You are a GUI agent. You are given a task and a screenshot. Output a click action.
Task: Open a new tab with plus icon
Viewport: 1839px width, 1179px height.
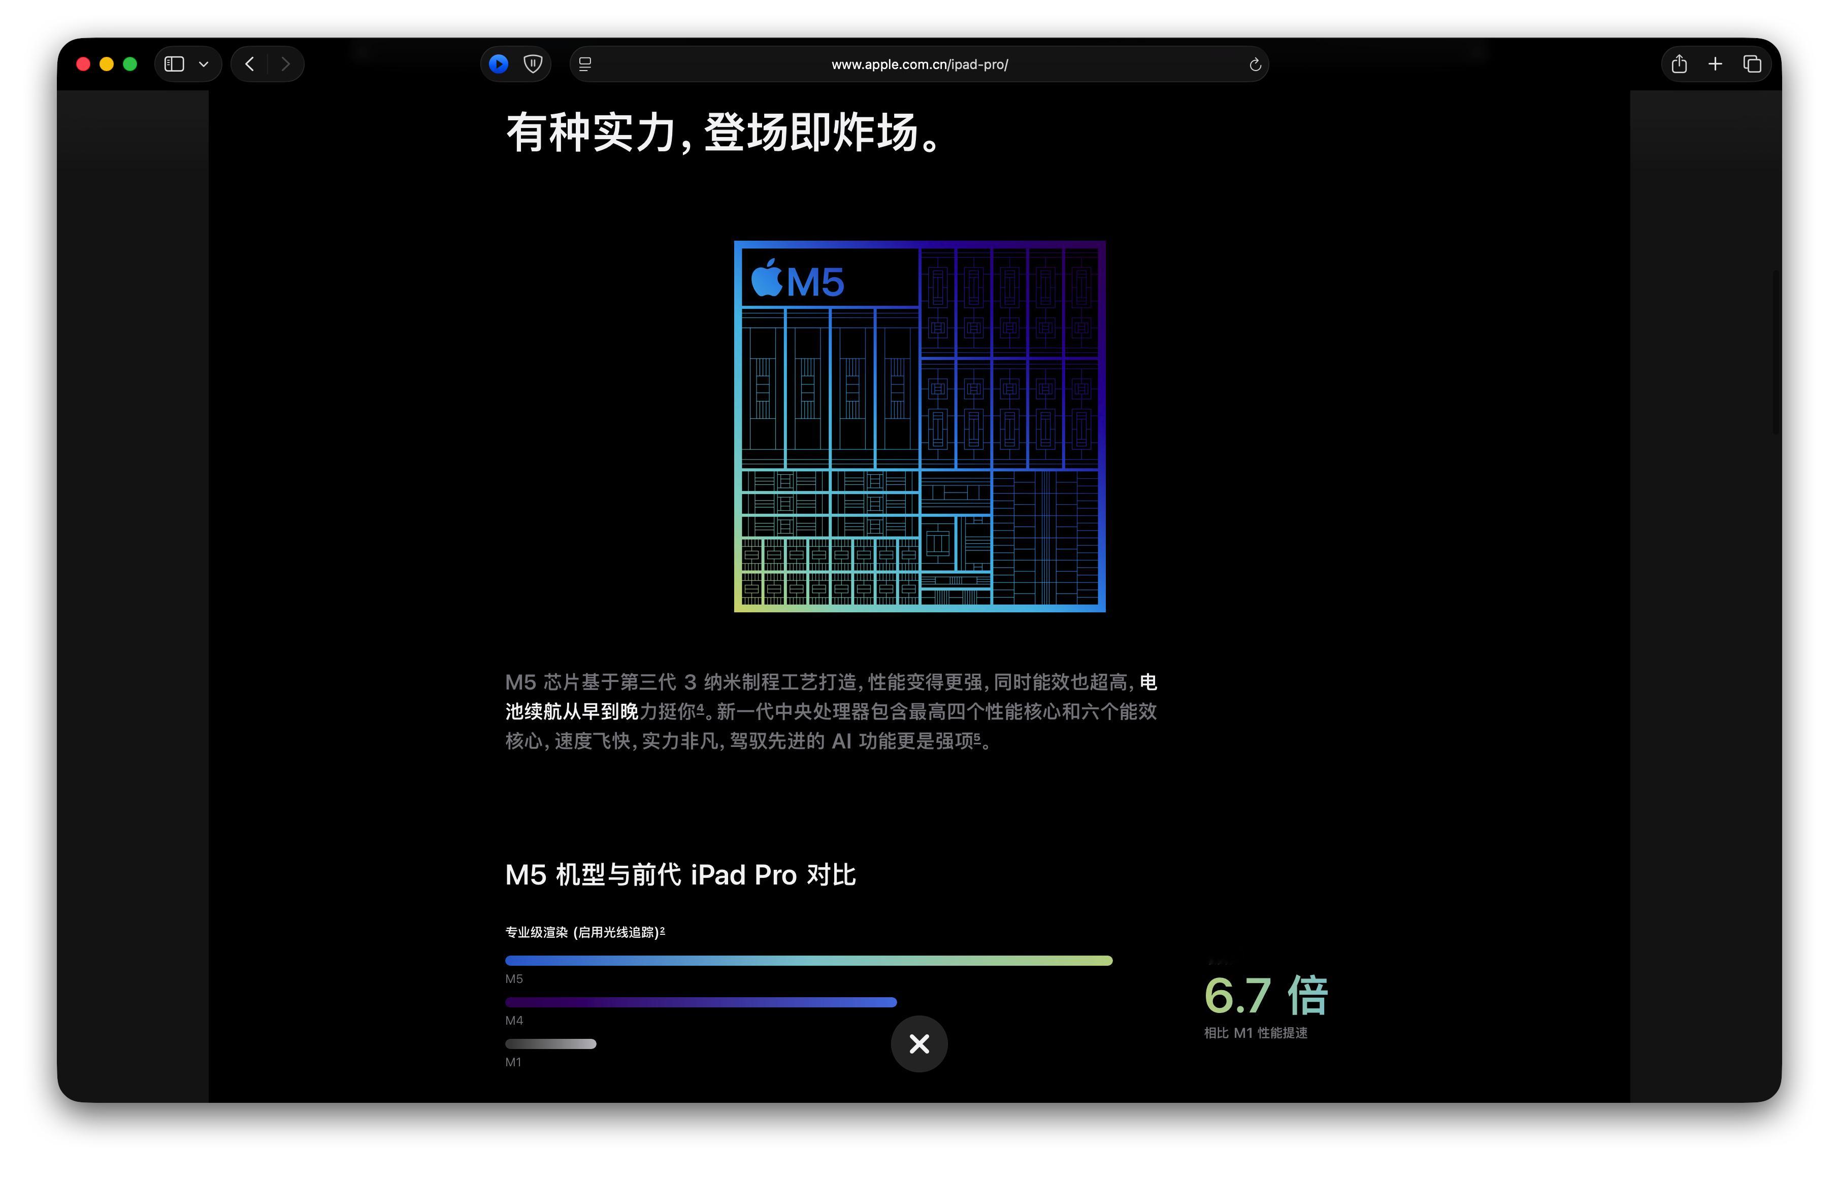(x=1715, y=64)
